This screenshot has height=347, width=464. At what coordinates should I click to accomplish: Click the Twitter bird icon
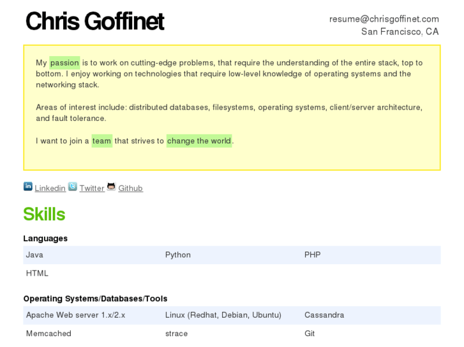[73, 187]
